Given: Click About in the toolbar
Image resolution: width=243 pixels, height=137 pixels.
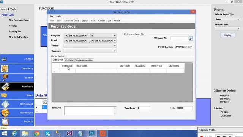Looking at the screenshot, I should 117,21.
